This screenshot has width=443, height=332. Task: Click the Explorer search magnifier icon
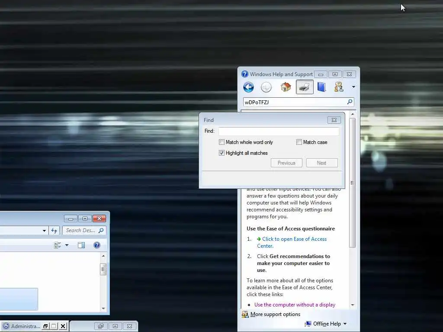101,230
